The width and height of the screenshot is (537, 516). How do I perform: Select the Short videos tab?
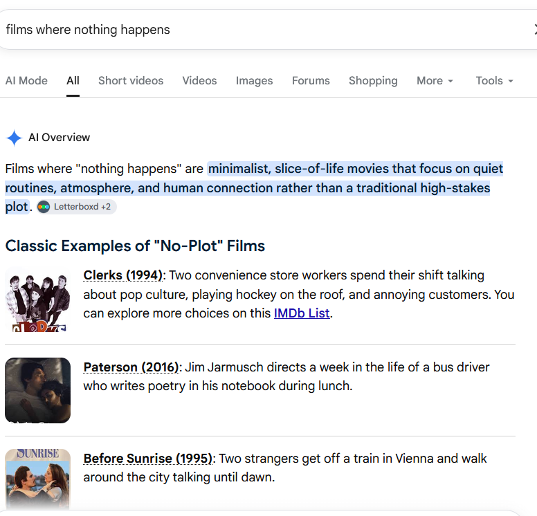tap(131, 81)
